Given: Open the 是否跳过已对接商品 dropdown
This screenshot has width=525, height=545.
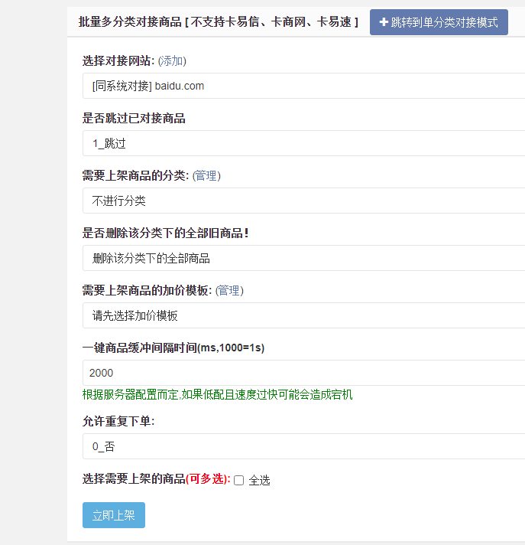Looking at the screenshot, I should pyautogui.click(x=303, y=143).
